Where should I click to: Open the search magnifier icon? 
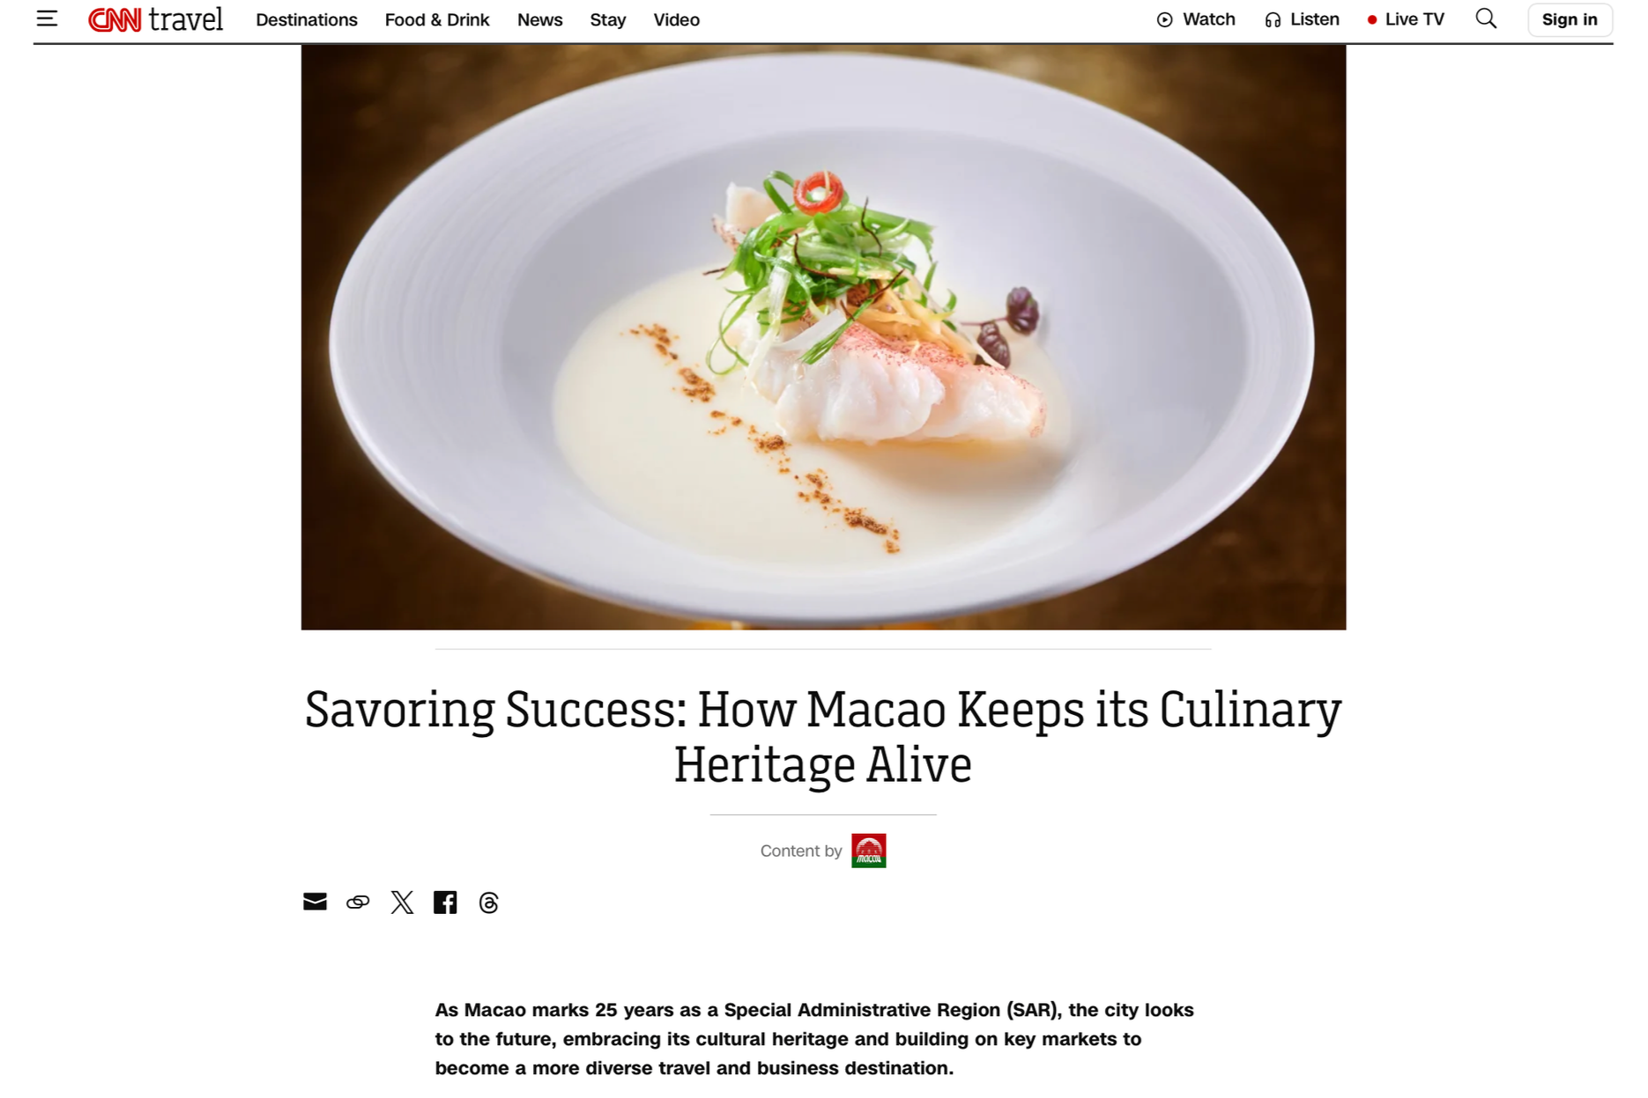click(1486, 18)
